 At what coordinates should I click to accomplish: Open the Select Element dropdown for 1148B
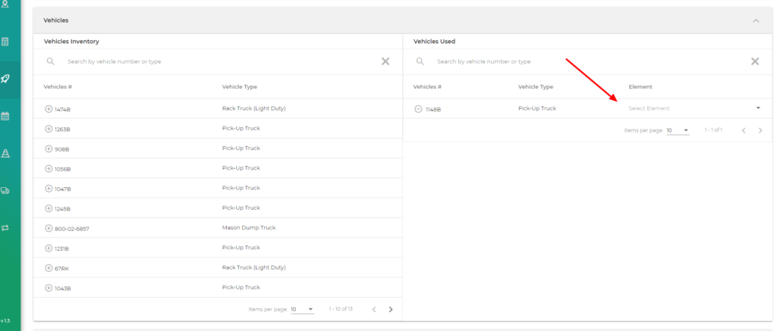point(694,108)
